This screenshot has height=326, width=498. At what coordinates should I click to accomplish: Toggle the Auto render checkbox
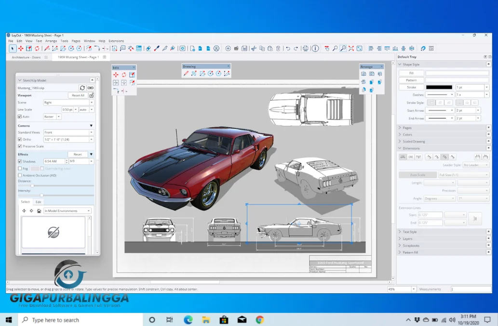(20, 117)
